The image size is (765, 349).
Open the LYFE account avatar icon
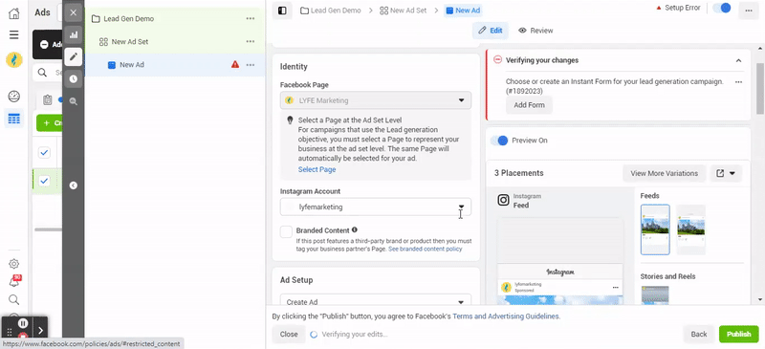14,60
